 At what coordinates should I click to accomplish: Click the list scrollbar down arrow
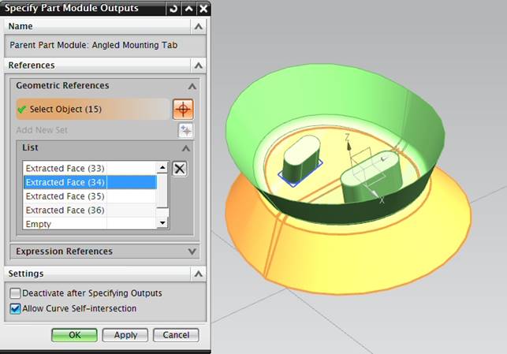coord(162,223)
